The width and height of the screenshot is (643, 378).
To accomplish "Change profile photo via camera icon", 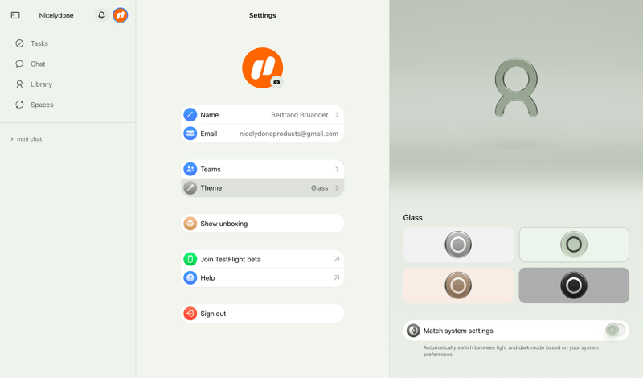I will (x=276, y=82).
